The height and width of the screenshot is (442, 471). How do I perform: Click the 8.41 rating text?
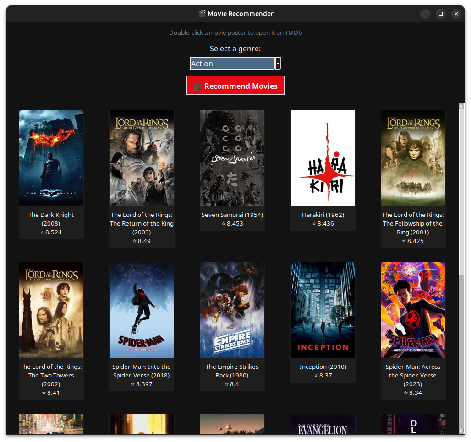51,393
